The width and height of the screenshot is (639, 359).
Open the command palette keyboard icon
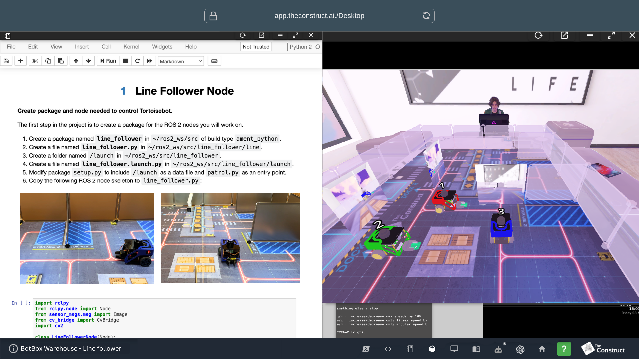[214, 61]
